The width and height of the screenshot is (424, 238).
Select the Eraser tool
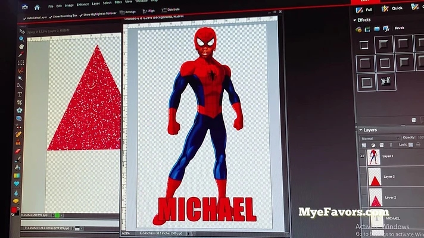pyautogui.click(x=18, y=151)
